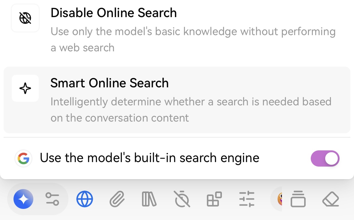Click the blue globe online search icon

pos(85,199)
